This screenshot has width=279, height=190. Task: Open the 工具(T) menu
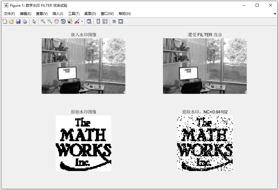click(x=74, y=14)
